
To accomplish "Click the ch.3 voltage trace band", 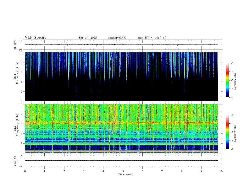I will coord(121,161).
